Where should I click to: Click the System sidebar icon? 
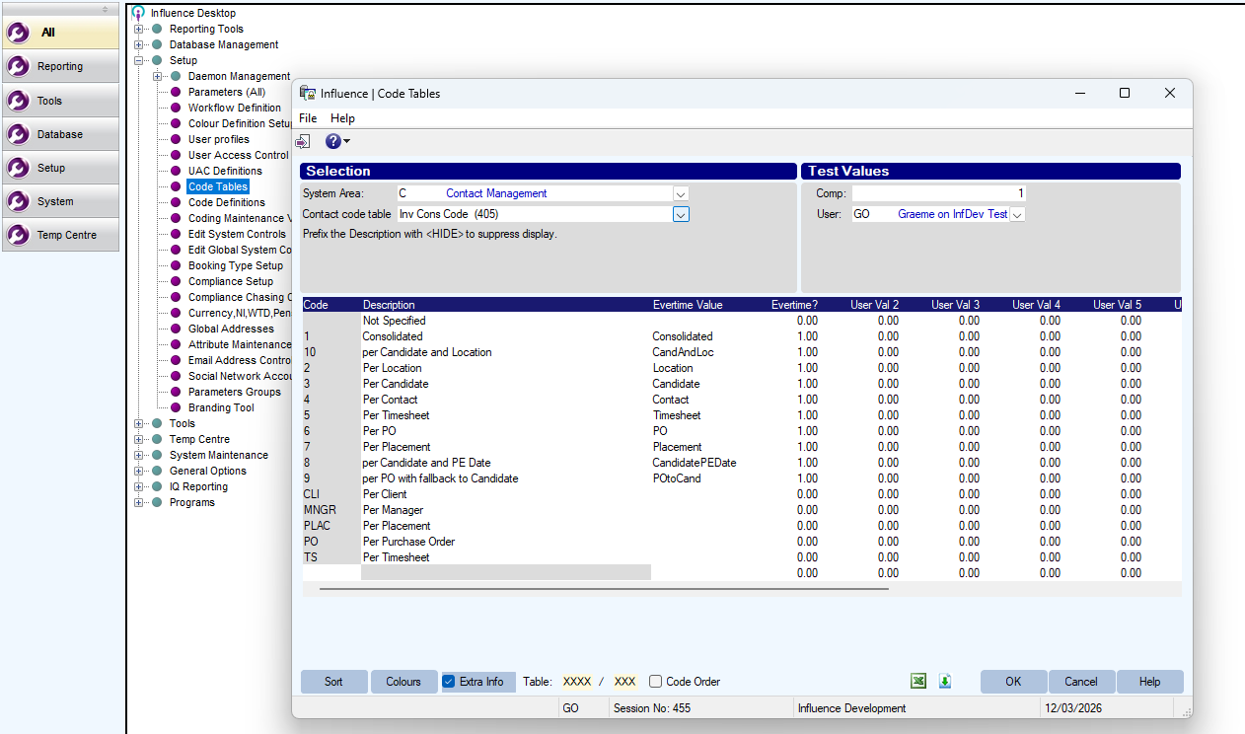[19, 201]
